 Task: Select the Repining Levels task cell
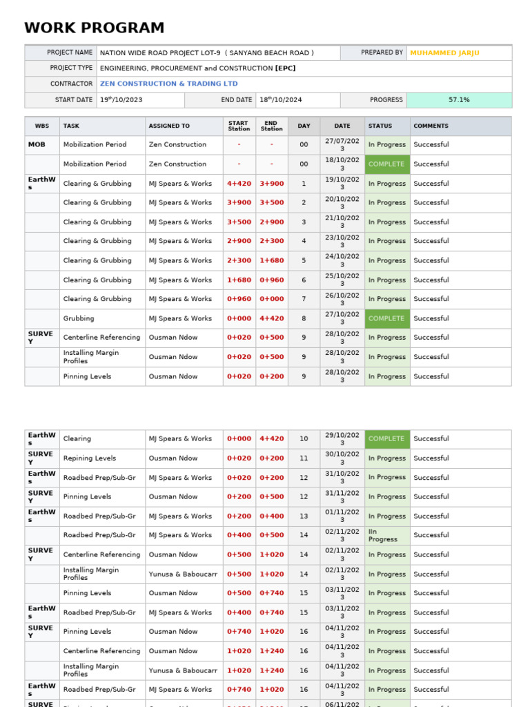102,458
